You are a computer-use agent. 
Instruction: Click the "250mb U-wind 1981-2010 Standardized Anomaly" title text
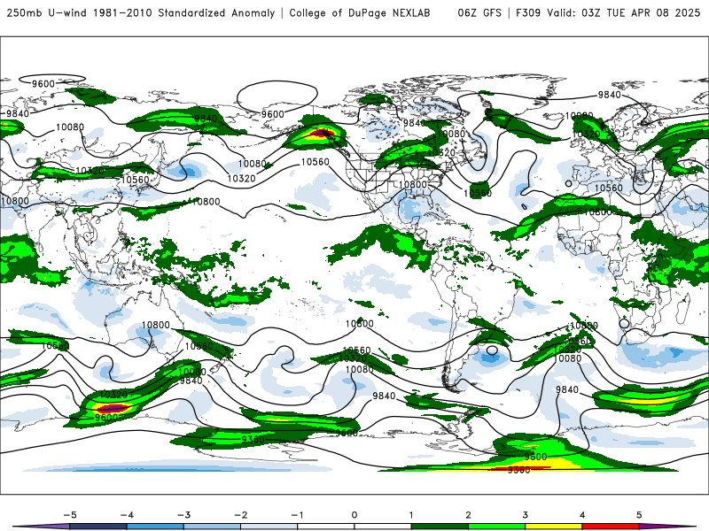click(x=141, y=12)
